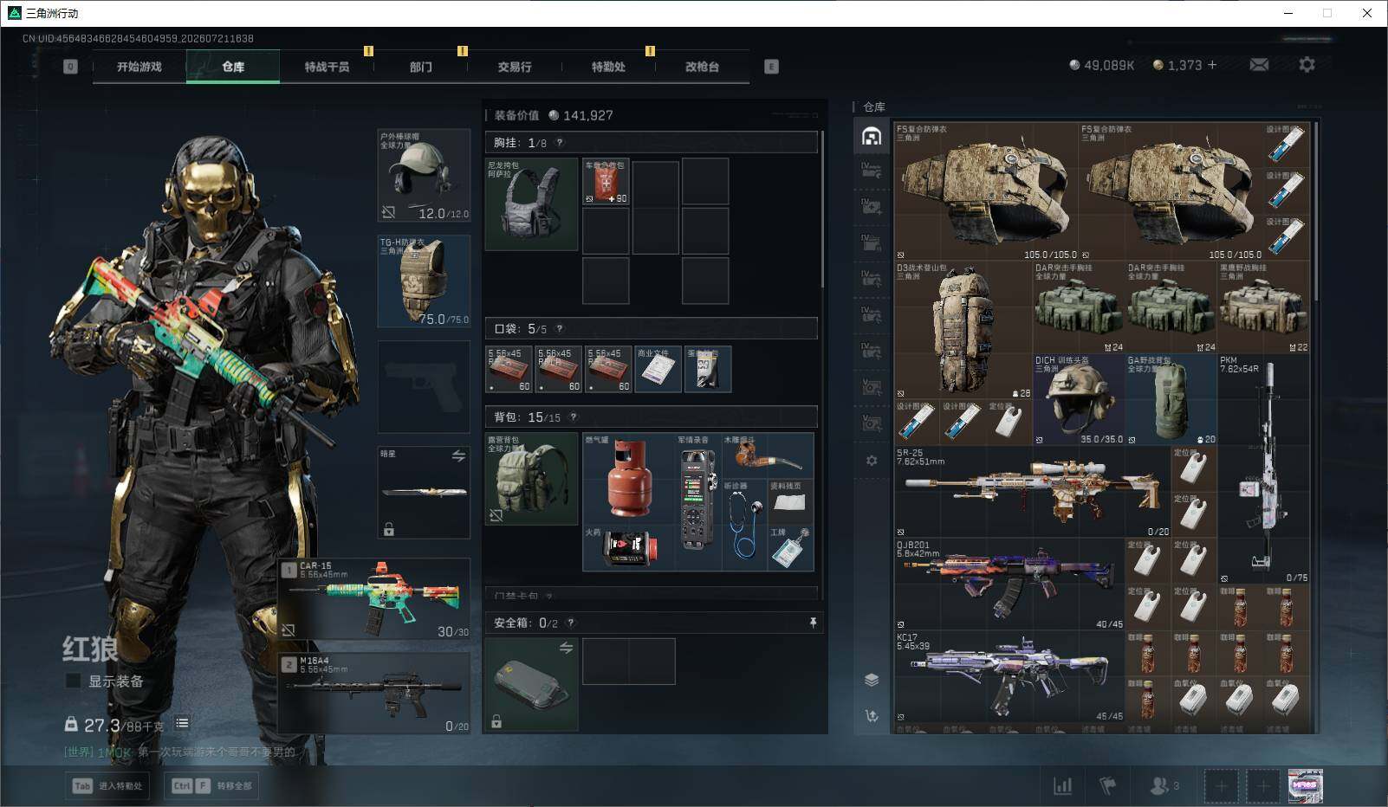The height and width of the screenshot is (807, 1388).
Task: Select the safe box case
Action: pos(531,684)
